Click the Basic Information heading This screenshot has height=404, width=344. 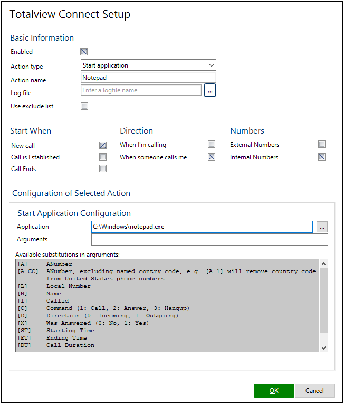coord(42,38)
